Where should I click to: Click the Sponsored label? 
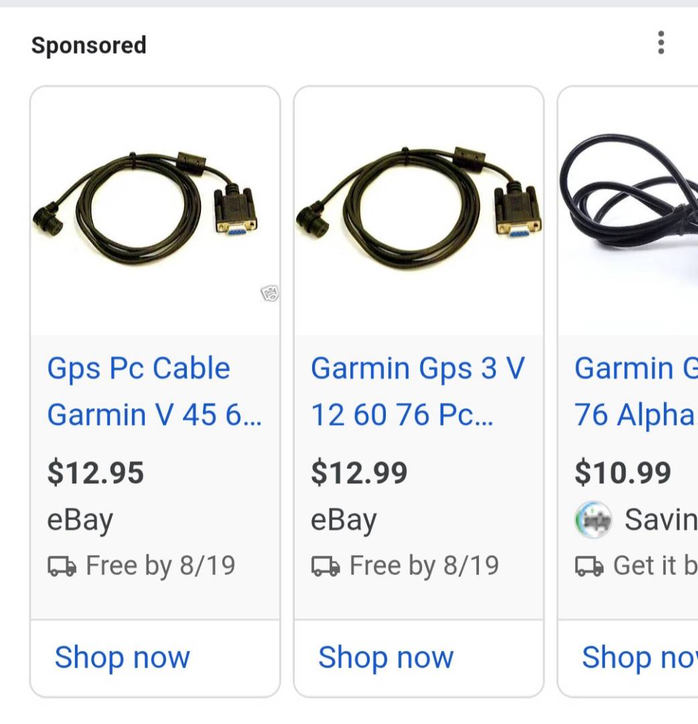click(88, 46)
